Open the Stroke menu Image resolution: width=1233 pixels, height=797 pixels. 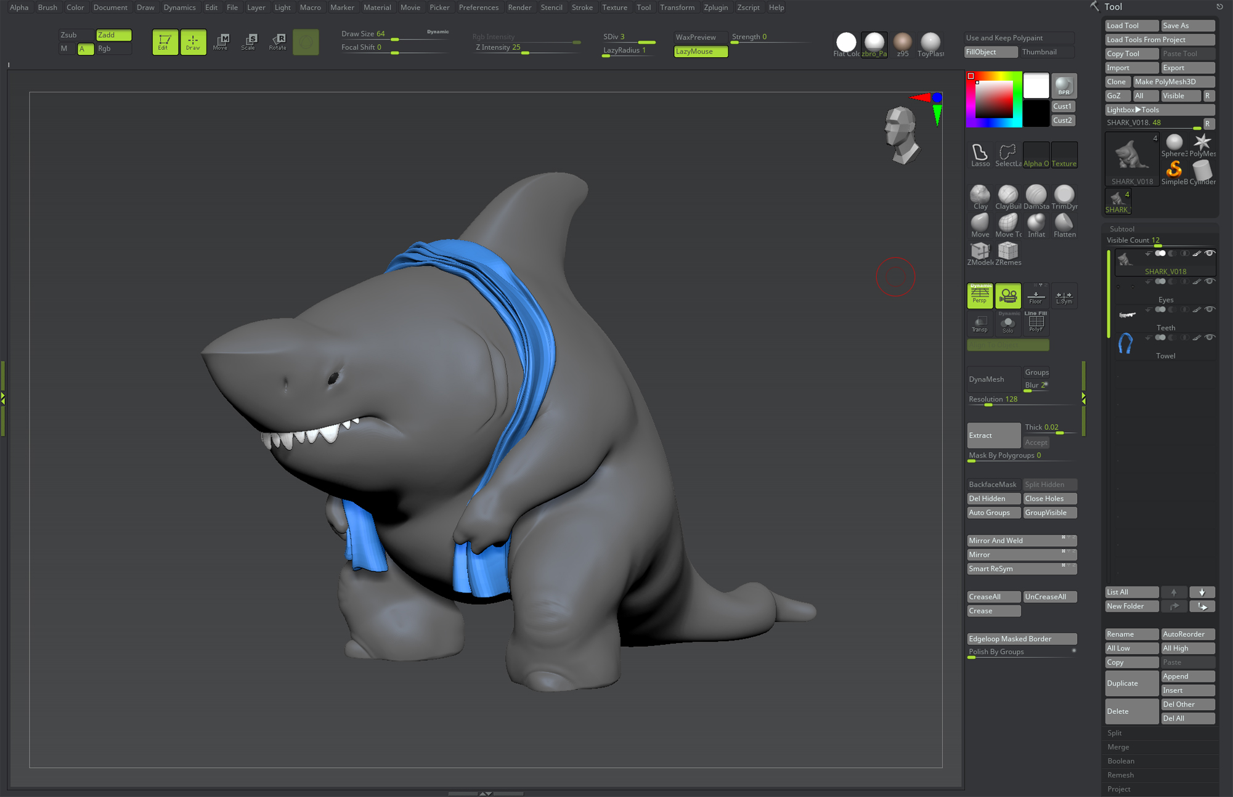coord(582,7)
